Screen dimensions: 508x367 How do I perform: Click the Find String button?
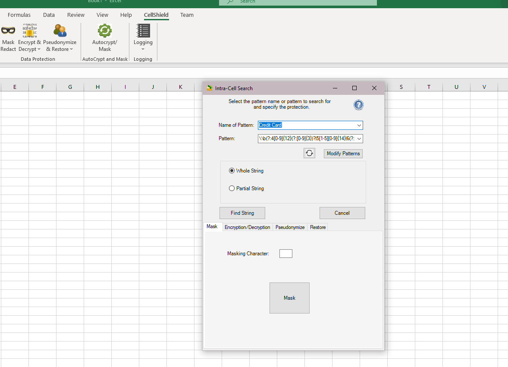[x=242, y=213]
